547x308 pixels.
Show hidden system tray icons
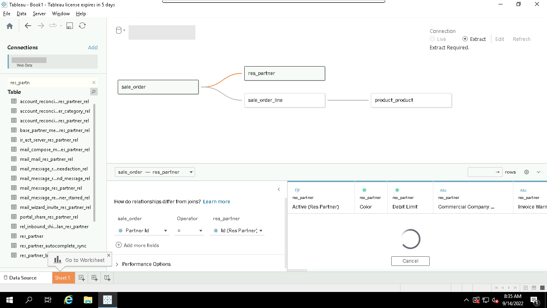tap(466, 300)
